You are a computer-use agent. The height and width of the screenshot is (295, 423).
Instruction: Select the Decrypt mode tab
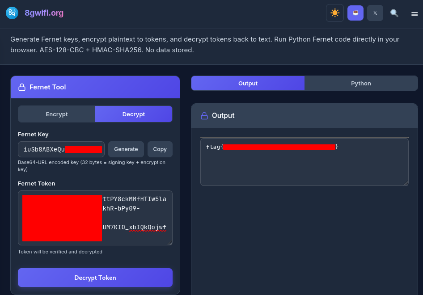point(134,114)
